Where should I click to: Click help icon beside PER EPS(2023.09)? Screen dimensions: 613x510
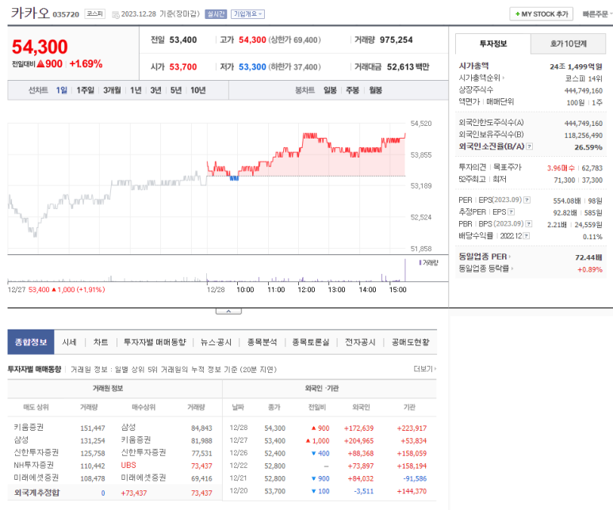click(x=527, y=200)
